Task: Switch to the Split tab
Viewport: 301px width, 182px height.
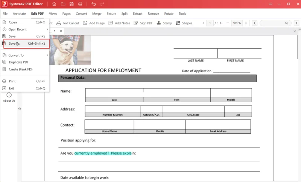Action: point(125,14)
